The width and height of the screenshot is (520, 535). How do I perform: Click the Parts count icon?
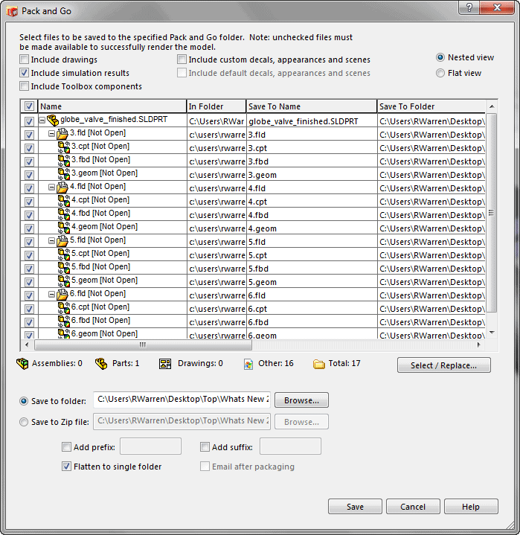pos(101,364)
